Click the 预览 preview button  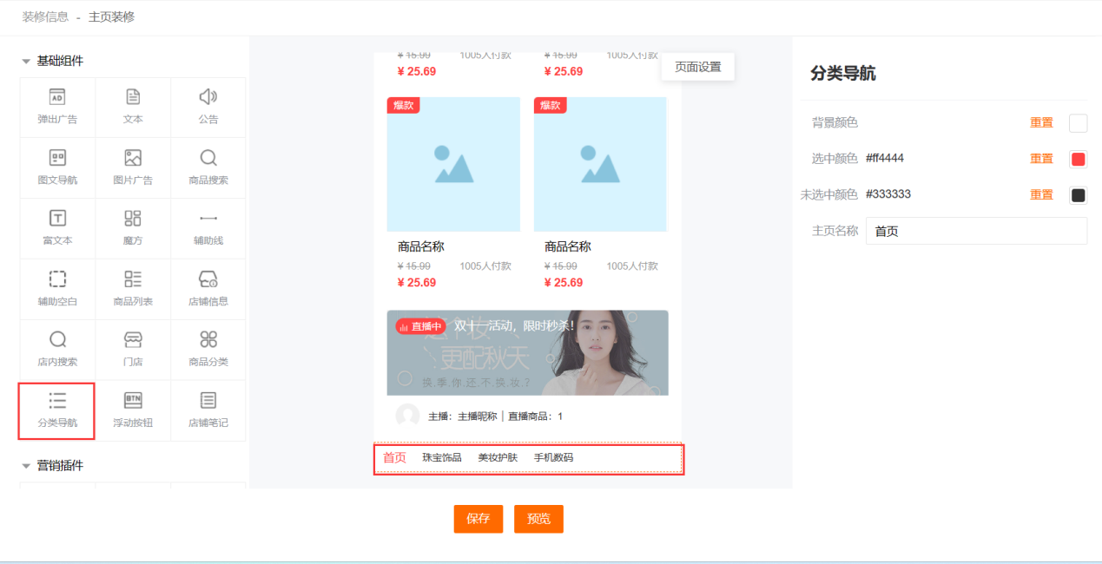tap(538, 519)
